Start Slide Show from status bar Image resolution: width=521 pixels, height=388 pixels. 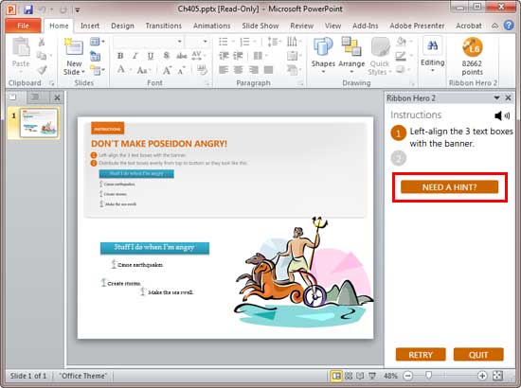[372, 376]
